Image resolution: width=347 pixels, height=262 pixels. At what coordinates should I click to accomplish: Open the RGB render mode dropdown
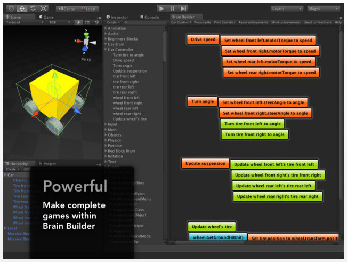tap(60, 22)
